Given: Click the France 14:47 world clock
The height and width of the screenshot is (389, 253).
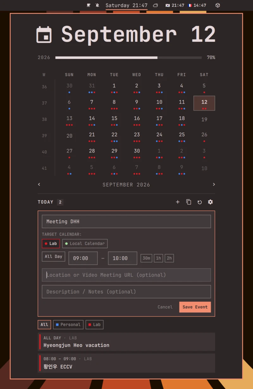Looking at the screenshot, I should (x=197, y=5).
